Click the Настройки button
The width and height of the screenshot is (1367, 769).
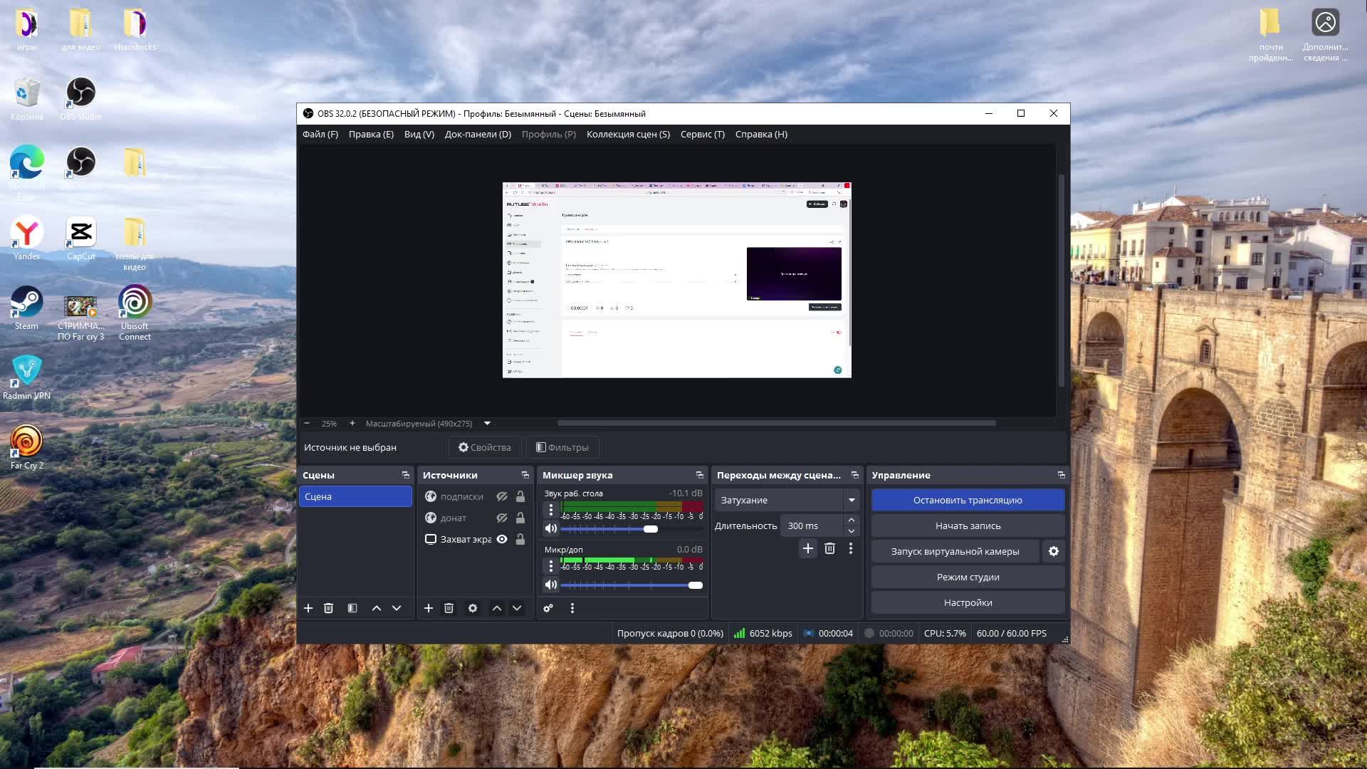click(x=968, y=602)
